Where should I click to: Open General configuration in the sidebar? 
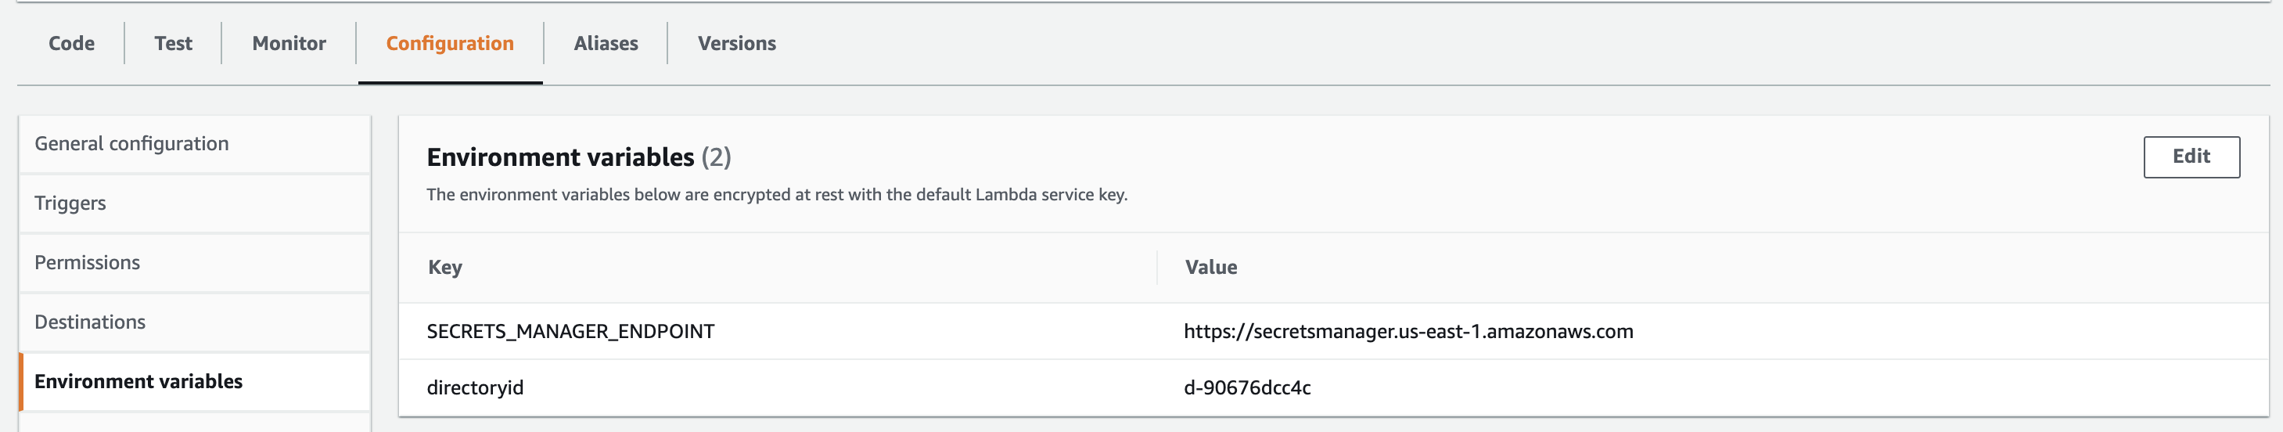[x=131, y=144]
